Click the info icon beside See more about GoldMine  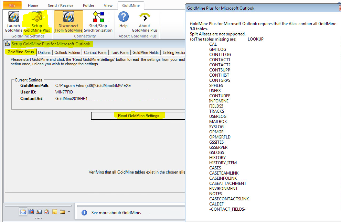[x=84, y=213]
